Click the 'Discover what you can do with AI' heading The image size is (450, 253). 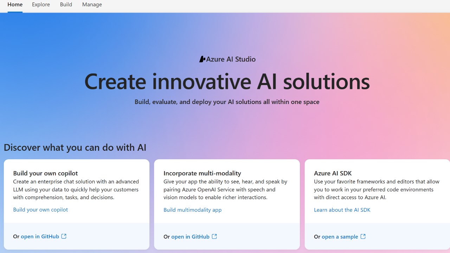click(x=75, y=147)
